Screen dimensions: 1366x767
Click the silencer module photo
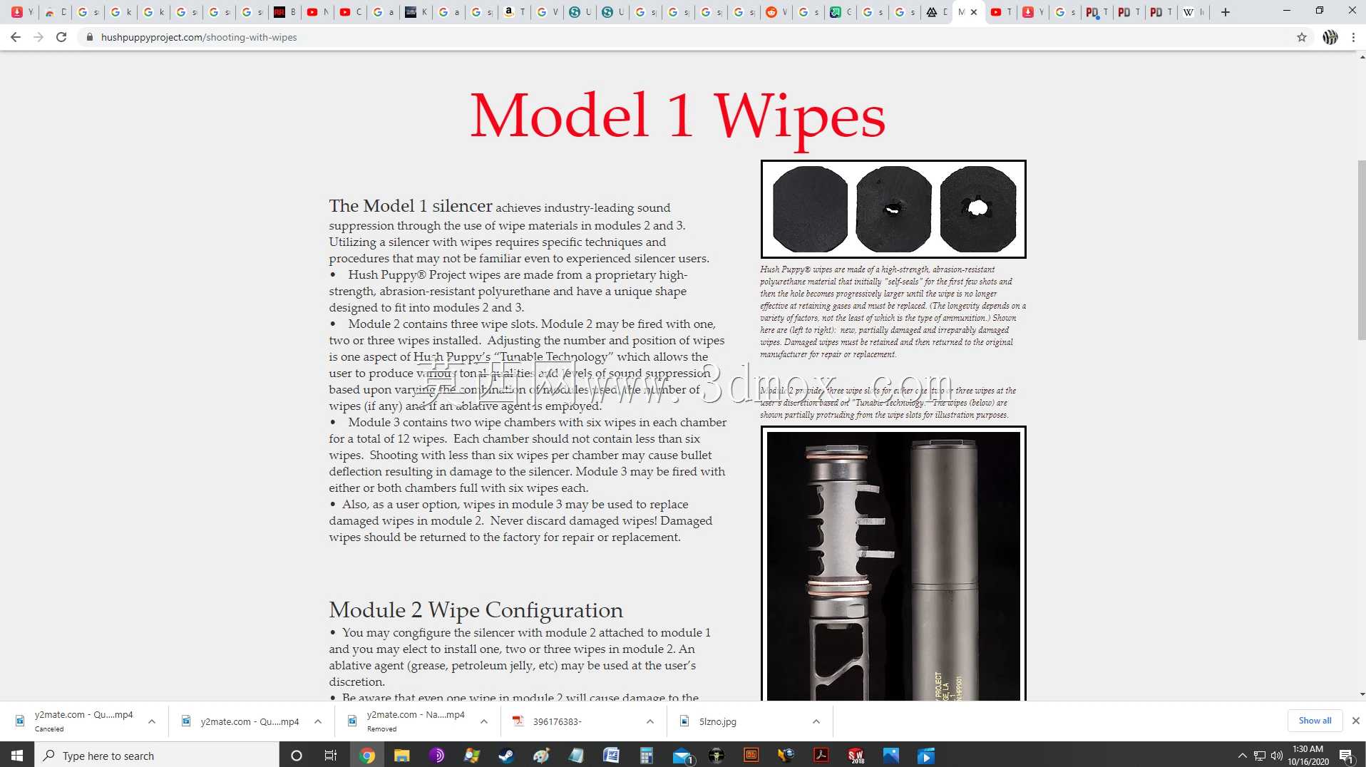click(x=893, y=563)
